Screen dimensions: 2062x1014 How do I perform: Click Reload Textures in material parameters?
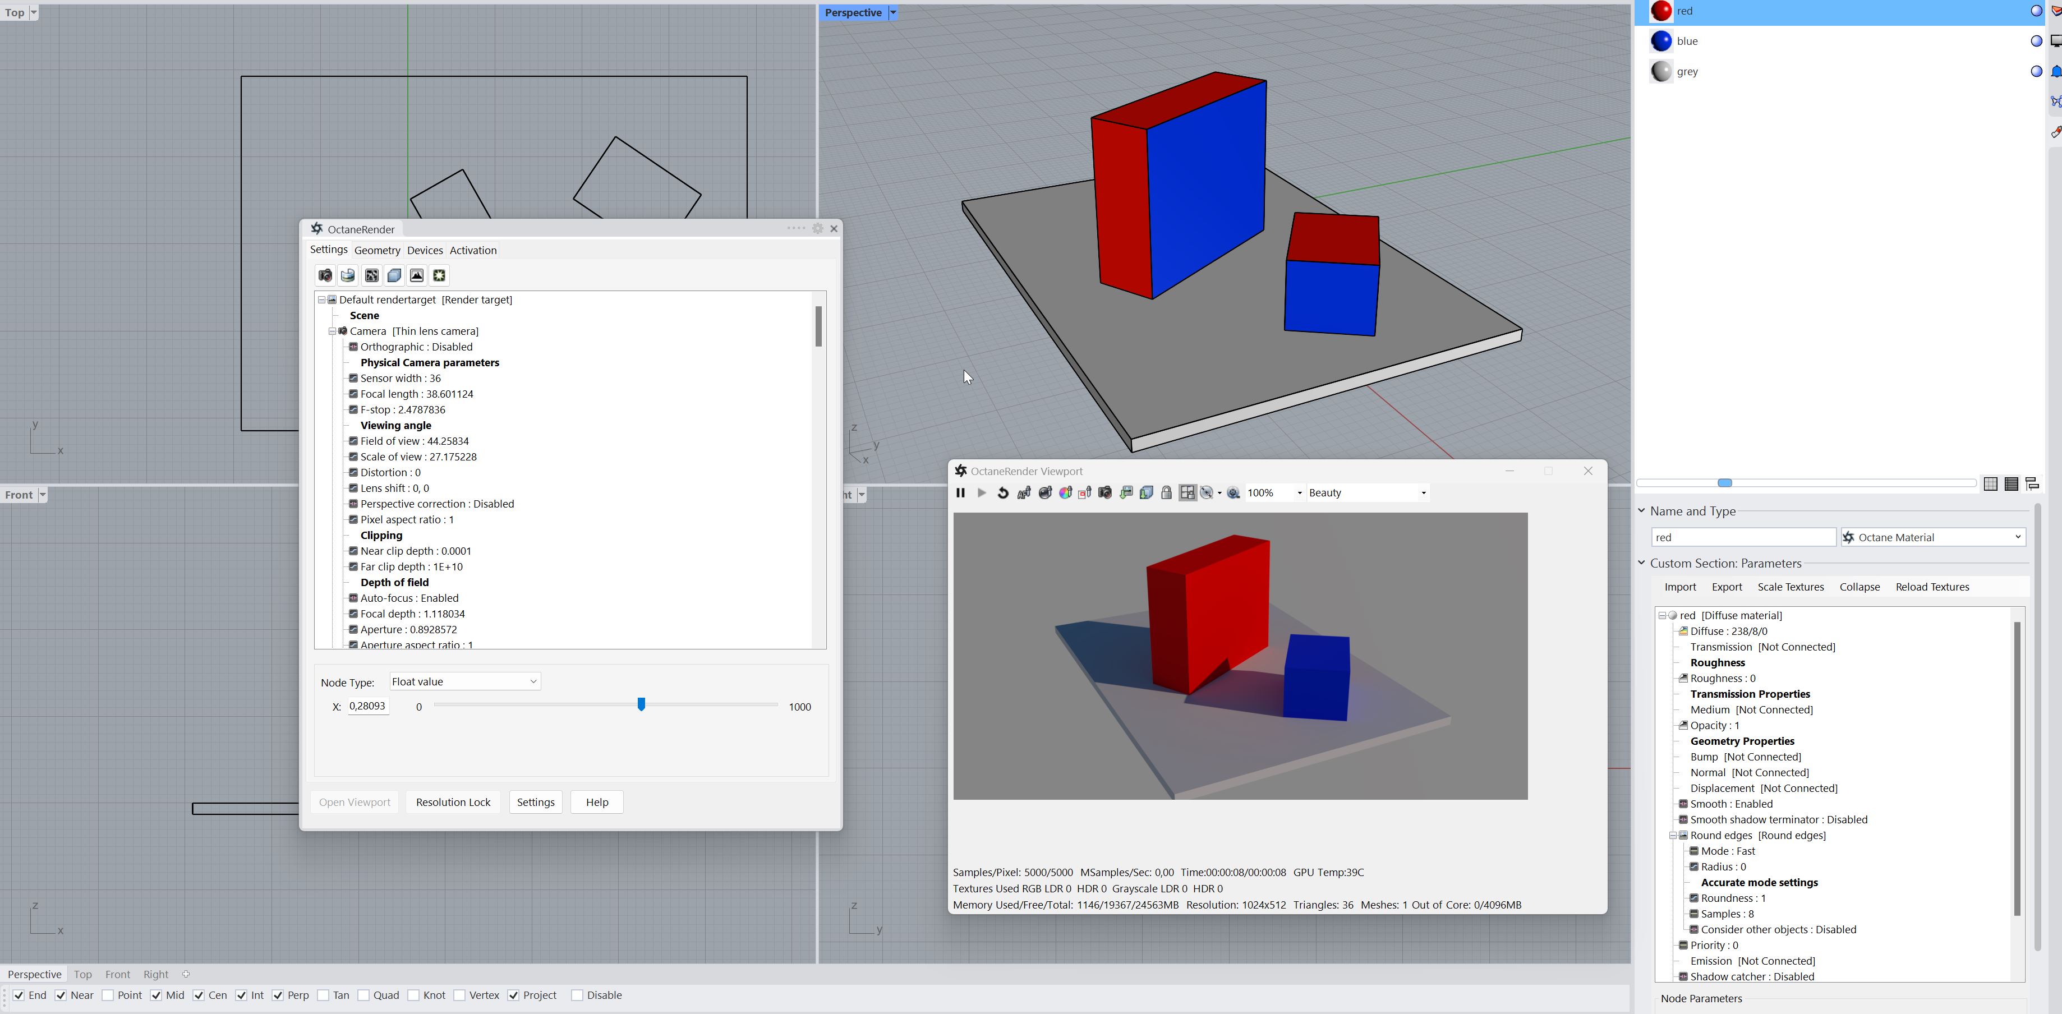1931,587
